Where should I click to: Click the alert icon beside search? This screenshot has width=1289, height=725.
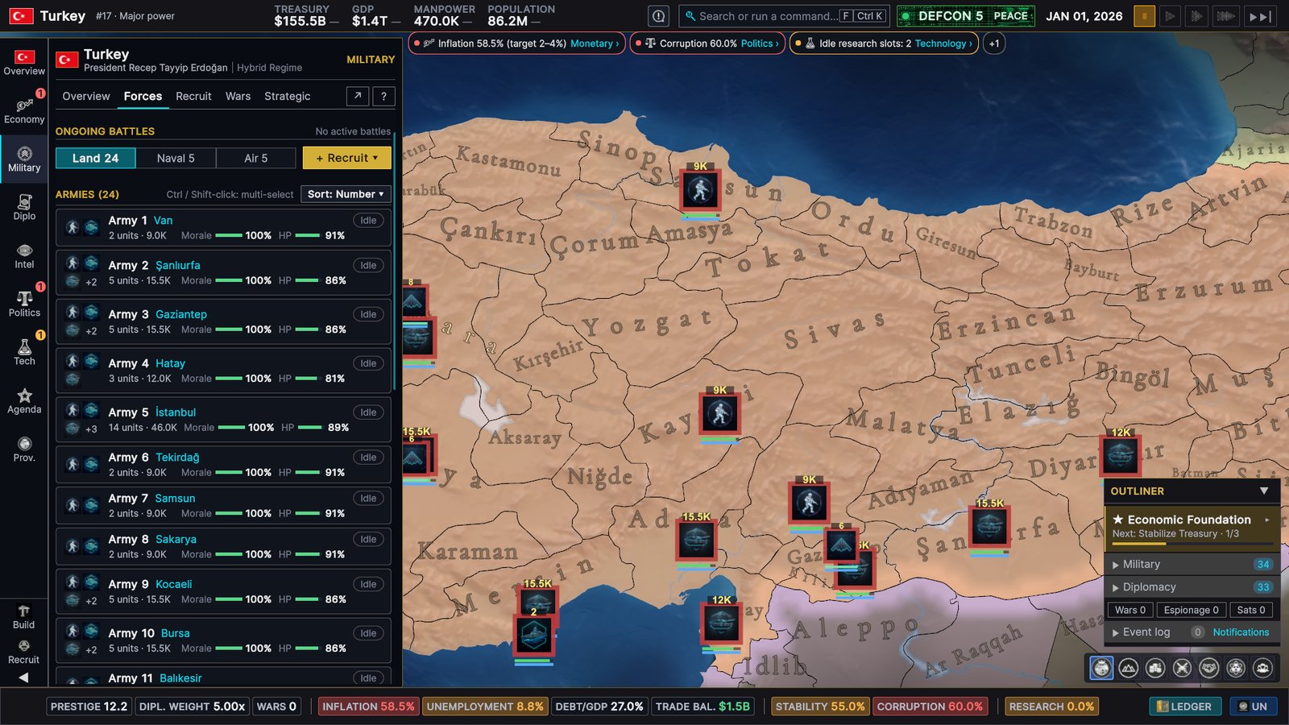[x=659, y=16]
